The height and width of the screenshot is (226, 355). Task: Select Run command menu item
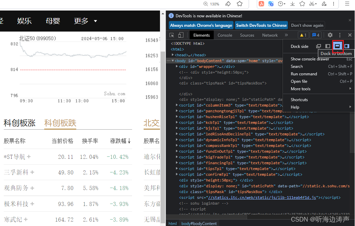click(x=319, y=74)
